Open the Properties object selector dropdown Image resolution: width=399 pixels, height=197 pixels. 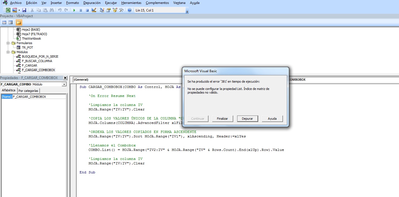click(x=64, y=84)
